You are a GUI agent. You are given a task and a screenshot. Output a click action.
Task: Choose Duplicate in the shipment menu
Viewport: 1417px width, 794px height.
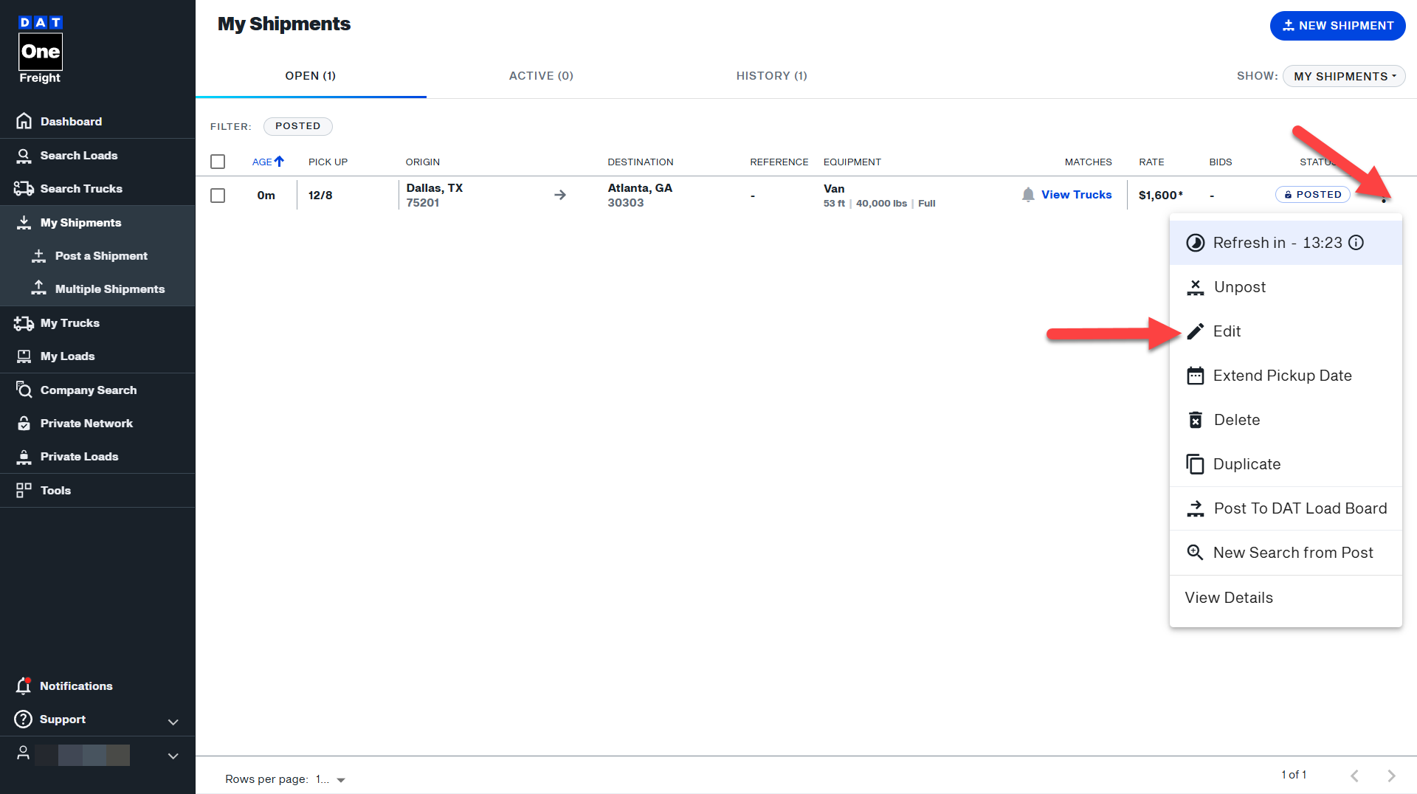1247,464
